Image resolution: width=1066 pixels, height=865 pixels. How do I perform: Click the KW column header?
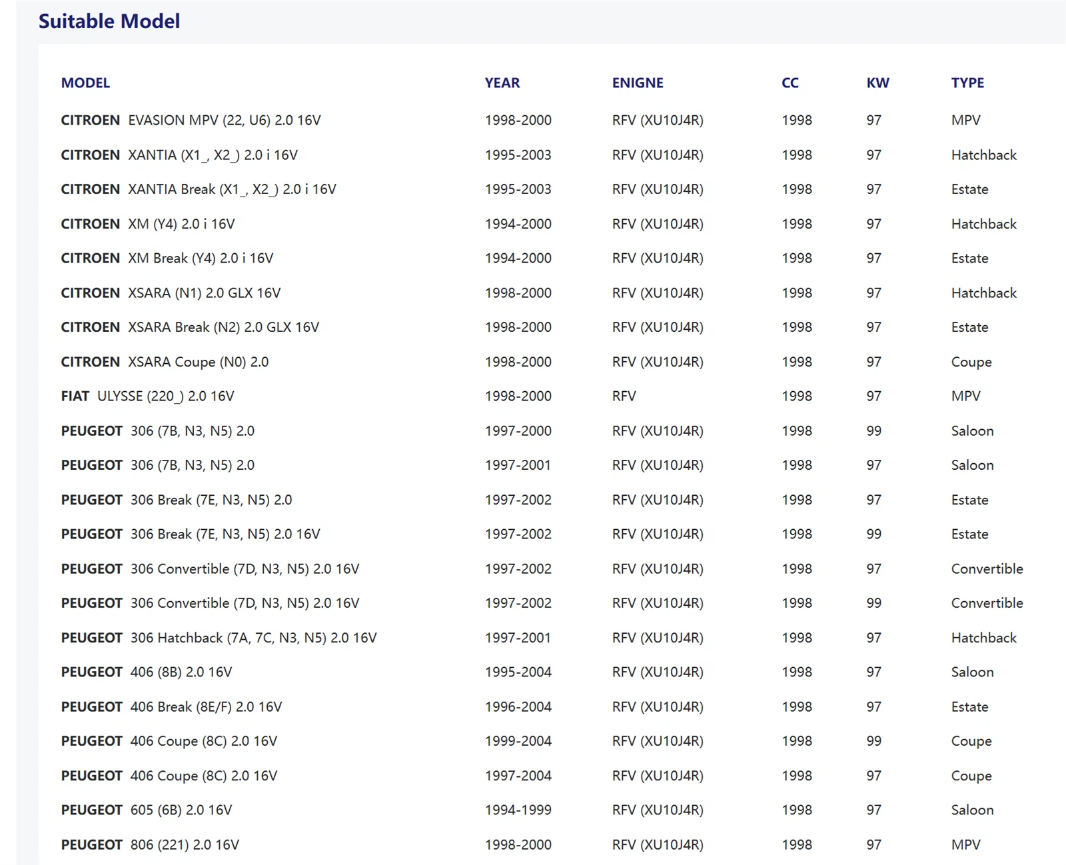click(877, 83)
